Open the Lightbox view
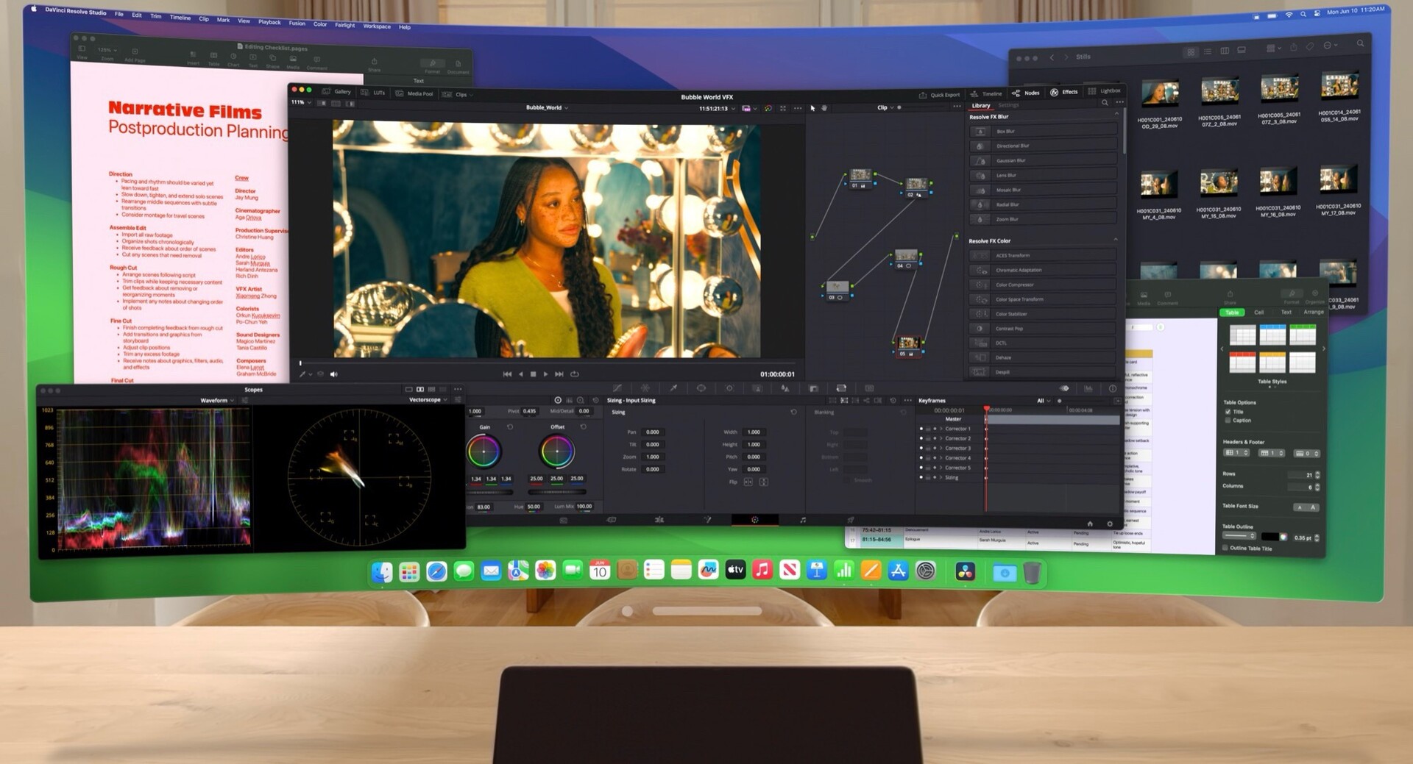The height and width of the screenshot is (764, 1413). click(x=1105, y=90)
